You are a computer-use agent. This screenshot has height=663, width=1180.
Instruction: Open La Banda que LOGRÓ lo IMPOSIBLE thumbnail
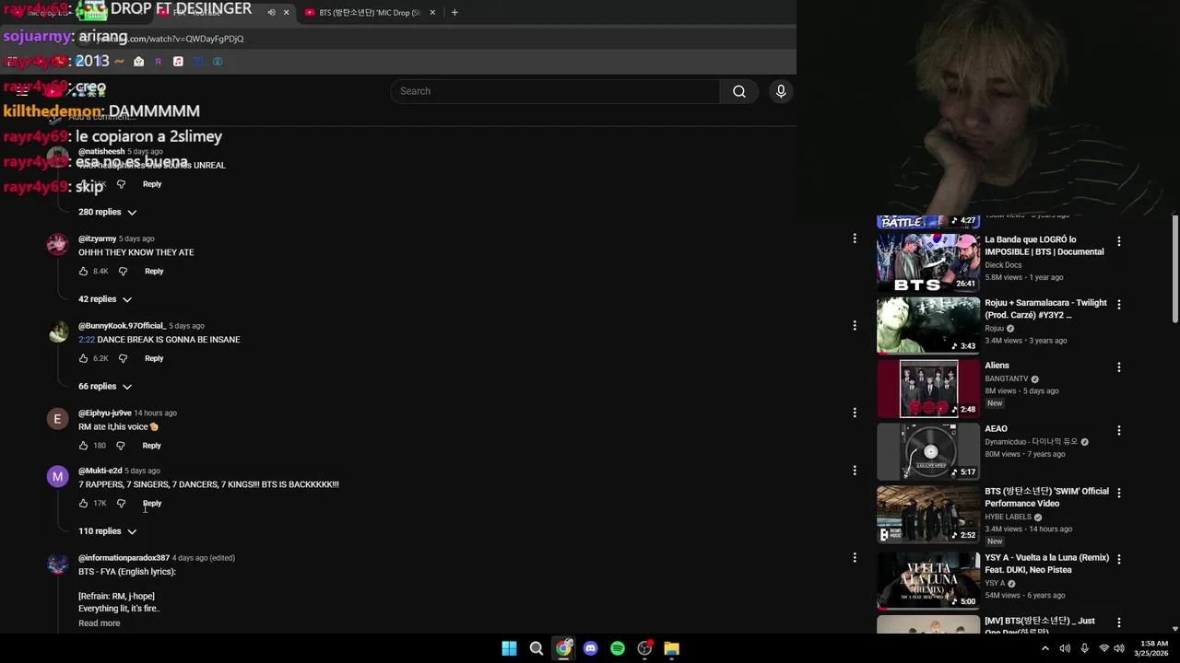point(928,262)
